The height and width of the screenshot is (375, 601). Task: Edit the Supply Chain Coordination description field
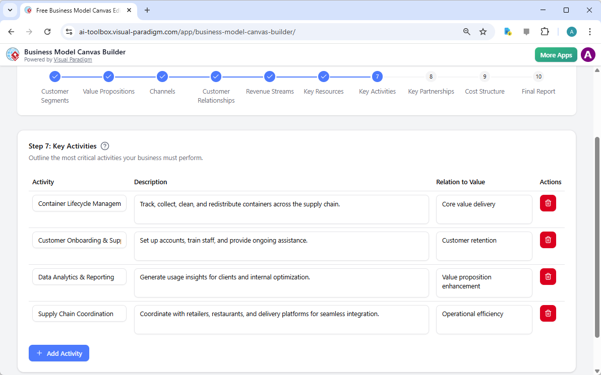tap(281, 319)
